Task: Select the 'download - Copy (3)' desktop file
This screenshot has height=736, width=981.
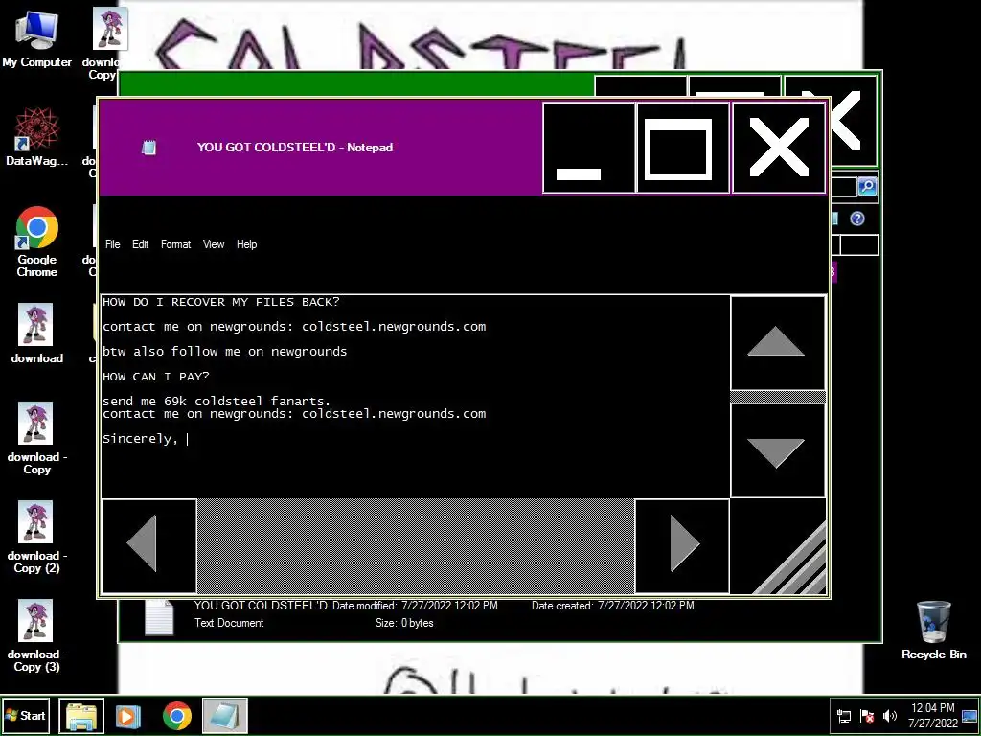Action: (x=36, y=636)
